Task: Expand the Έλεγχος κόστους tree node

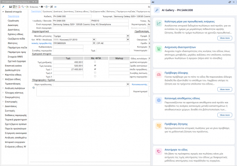Action: [3, 93]
